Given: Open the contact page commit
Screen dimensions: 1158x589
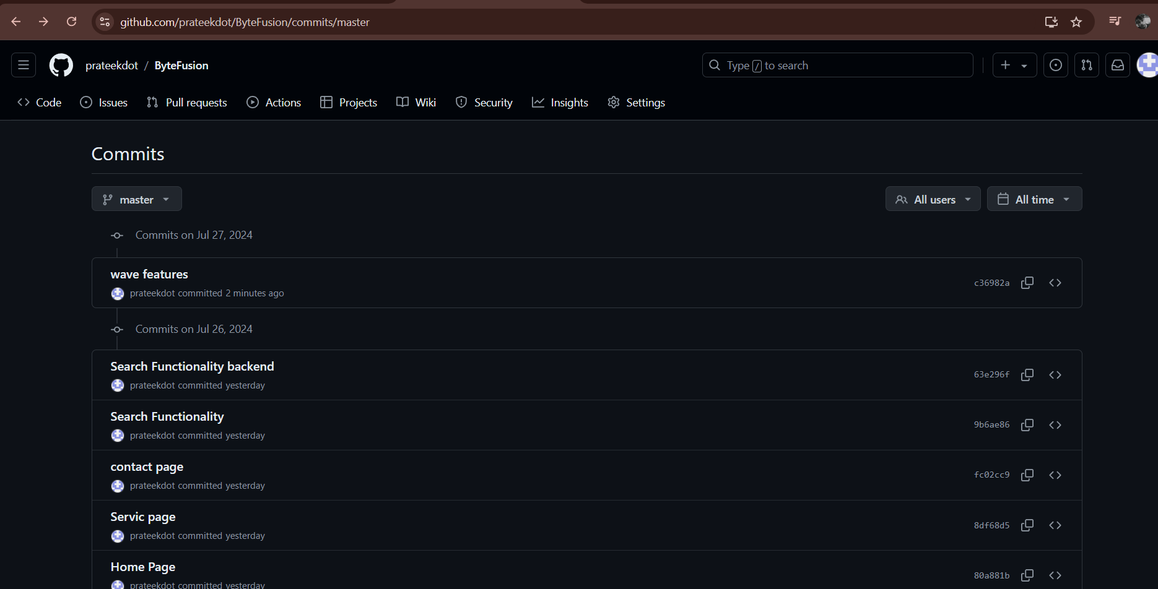Looking at the screenshot, I should pos(147,466).
